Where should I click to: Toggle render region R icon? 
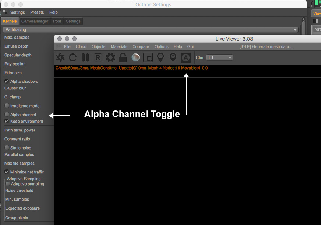[98, 57]
